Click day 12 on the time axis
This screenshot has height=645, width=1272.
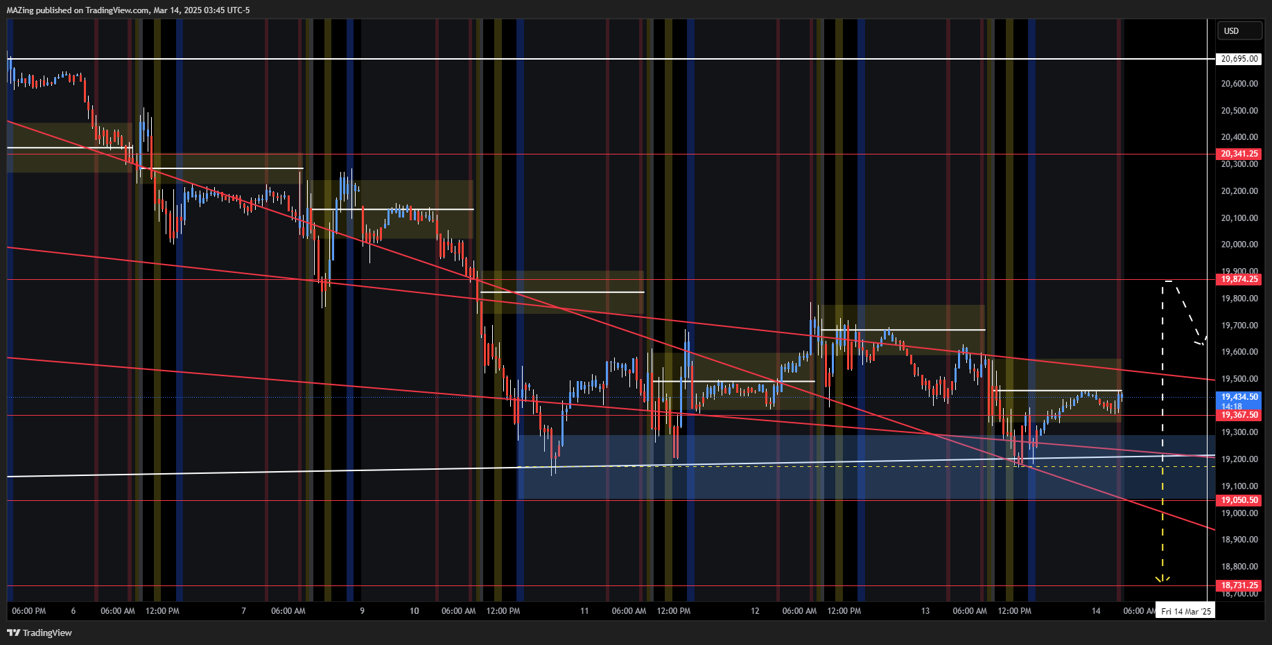coord(755,611)
